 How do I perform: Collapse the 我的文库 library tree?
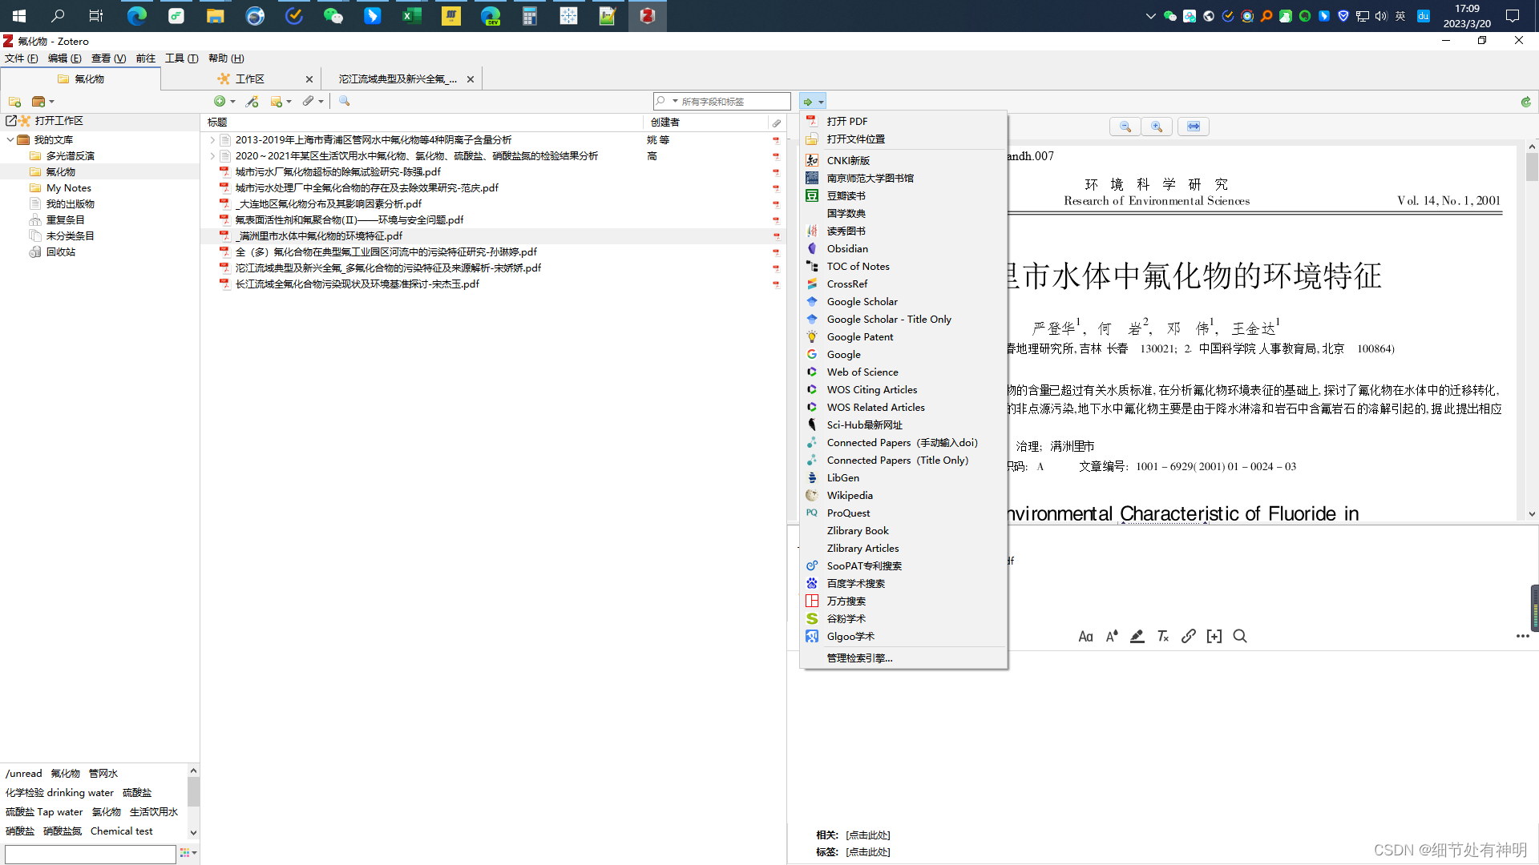coord(10,140)
